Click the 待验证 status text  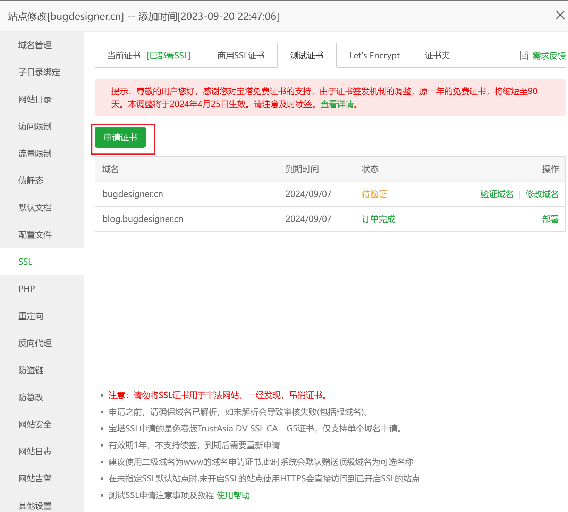coord(374,194)
